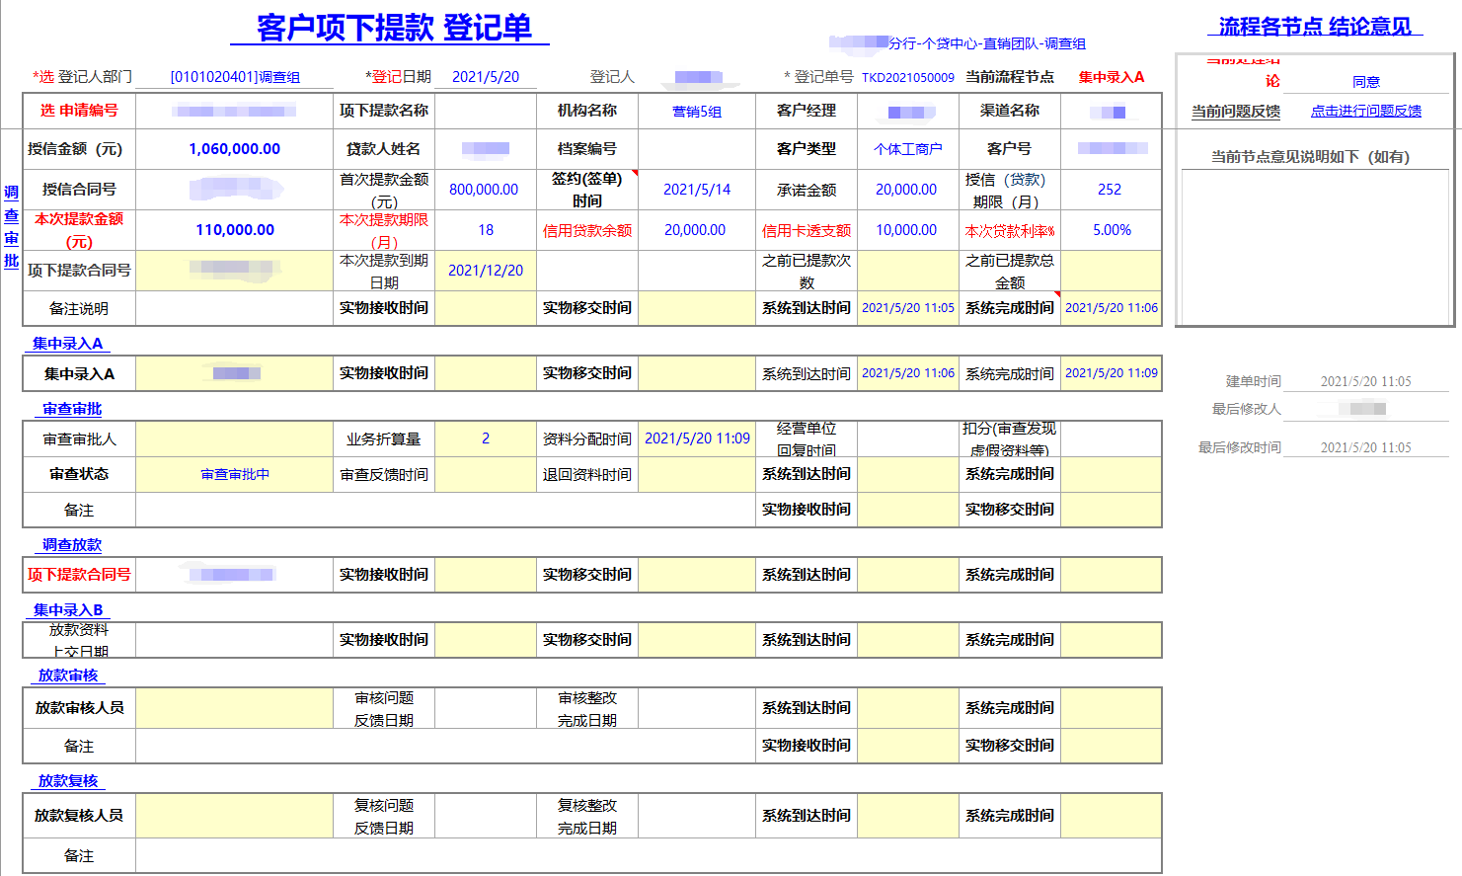
Task: Click the 登记单号 value TKD2021050009
Action: click(x=908, y=77)
